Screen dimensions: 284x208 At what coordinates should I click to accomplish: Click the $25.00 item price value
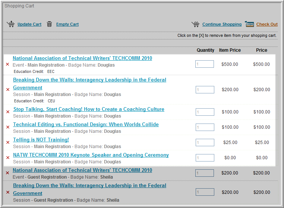(x=230, y=143)
